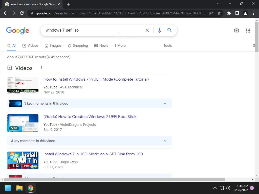Click the tab search chevron in title bar
This screenshot has width=259, height=194.
(x=218, y=4)
